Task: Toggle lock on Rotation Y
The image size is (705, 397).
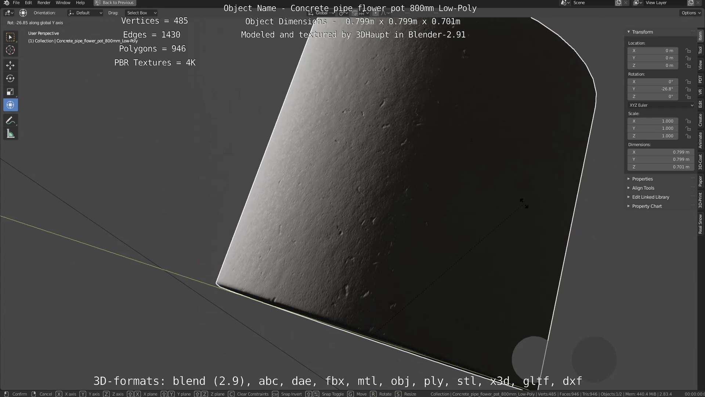Action: tap(688, 89)
